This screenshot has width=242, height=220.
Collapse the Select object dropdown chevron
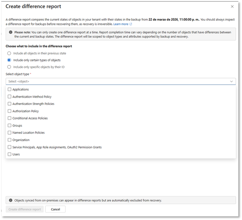pyautogui.click(x=231, y=82)
